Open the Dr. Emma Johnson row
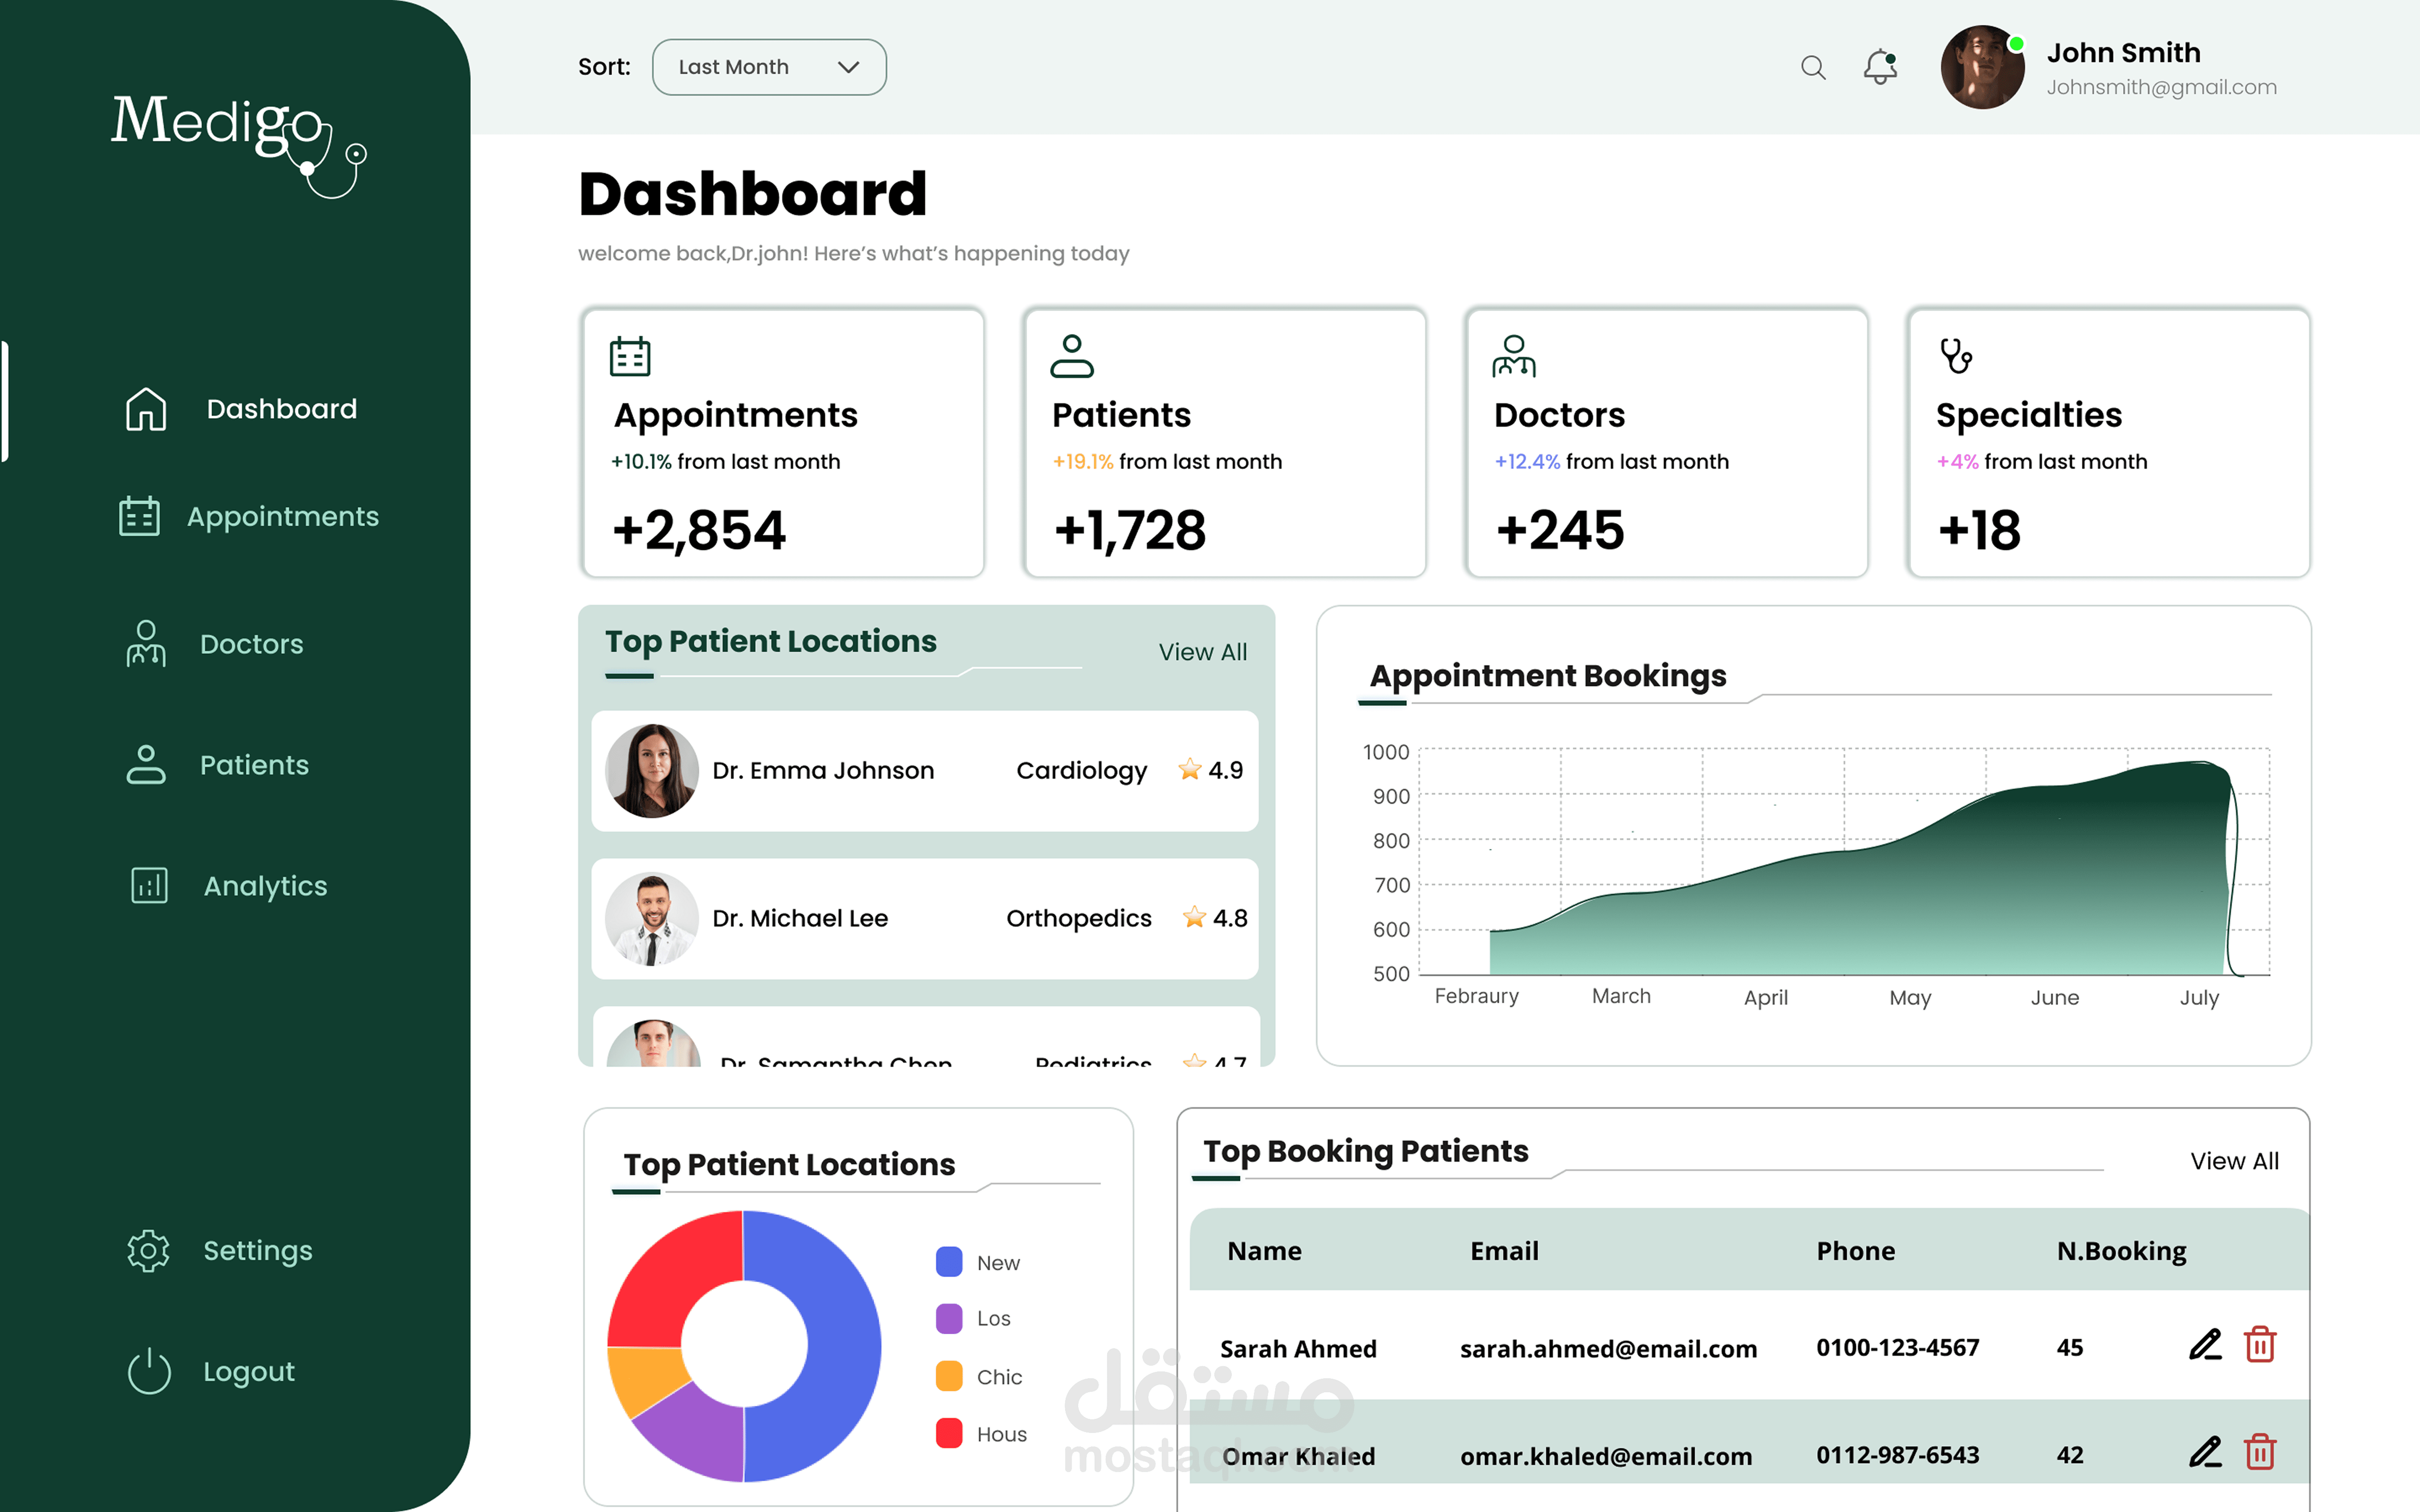The height and width of the screenshot is (1512, 2420). (925, 771)
